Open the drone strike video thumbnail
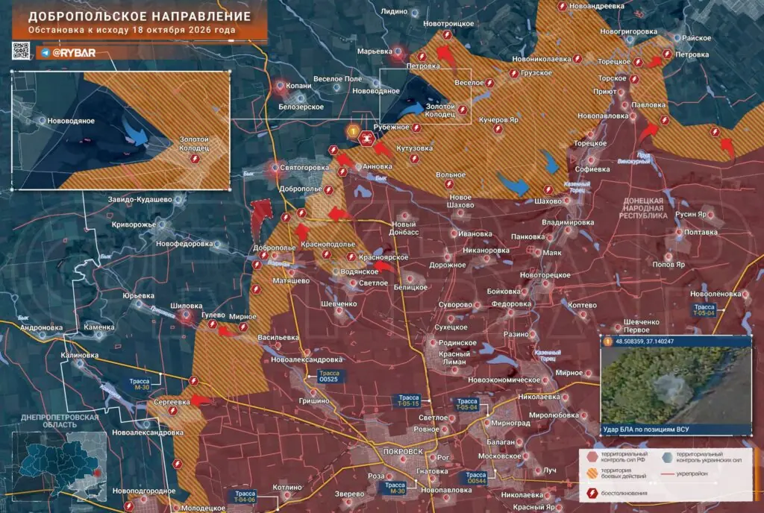 coord(676,385)
